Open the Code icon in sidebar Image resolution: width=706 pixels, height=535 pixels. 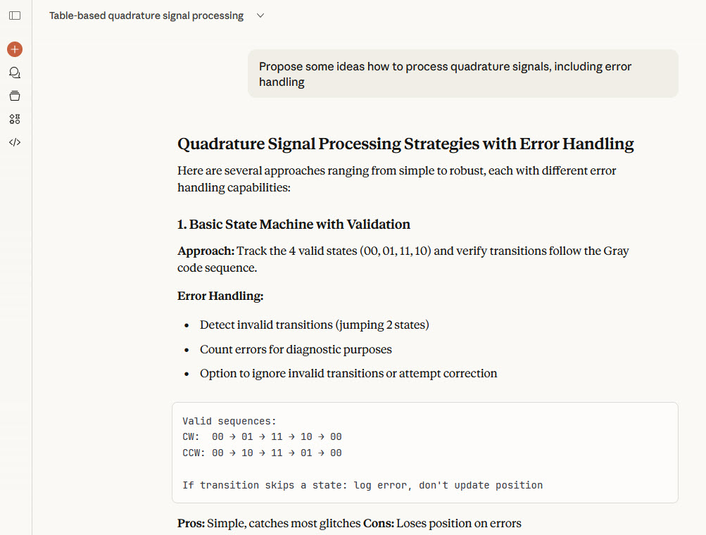15,142
